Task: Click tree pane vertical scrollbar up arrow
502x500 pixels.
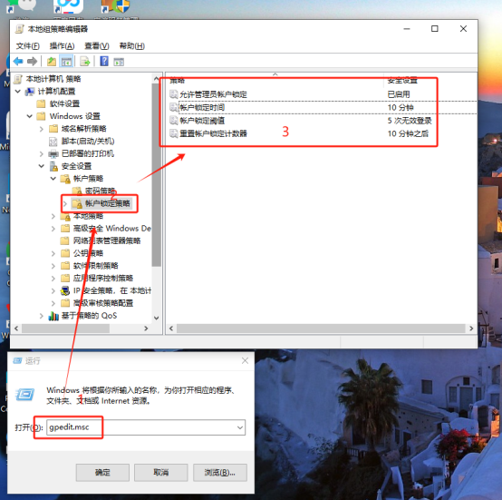Action: (156, 79)
